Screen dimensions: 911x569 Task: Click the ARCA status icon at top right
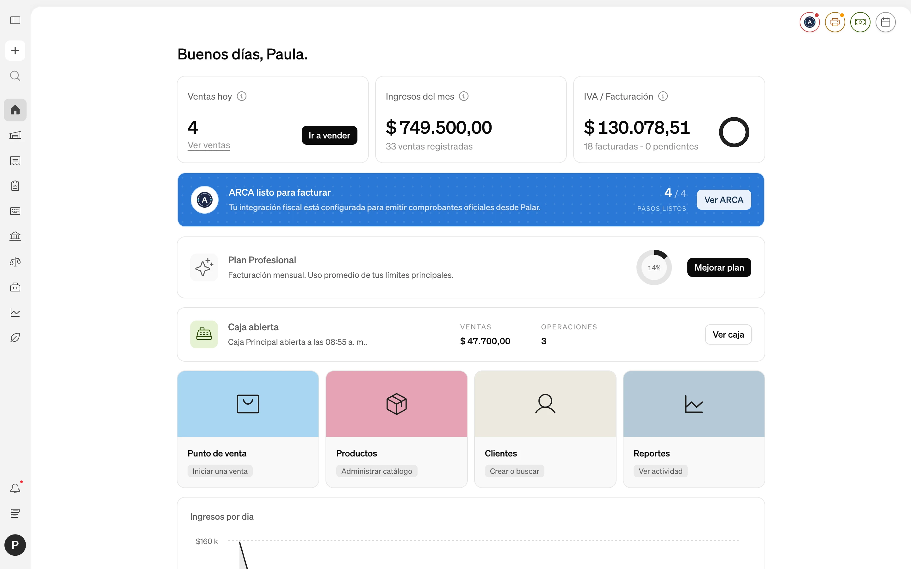810,22
